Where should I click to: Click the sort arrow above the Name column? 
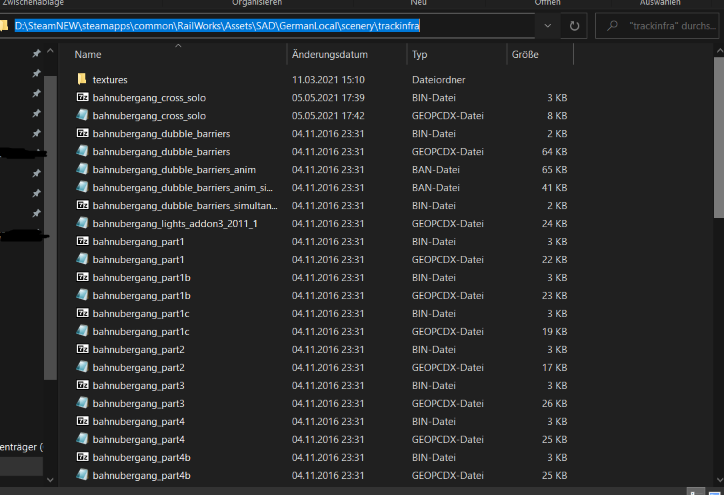(x=177, y=46)
